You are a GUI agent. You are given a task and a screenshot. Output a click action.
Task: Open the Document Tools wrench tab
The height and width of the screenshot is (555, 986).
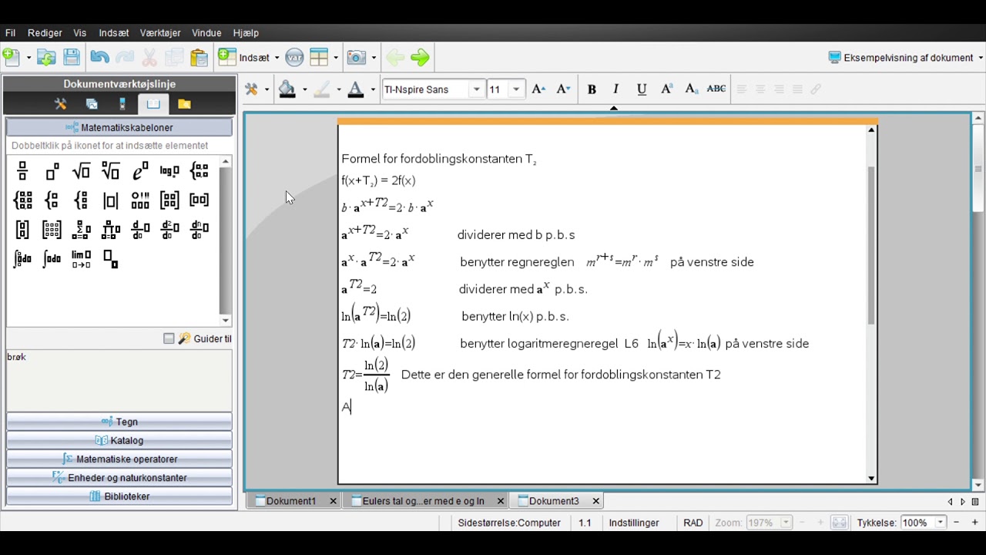pos(61,104)
